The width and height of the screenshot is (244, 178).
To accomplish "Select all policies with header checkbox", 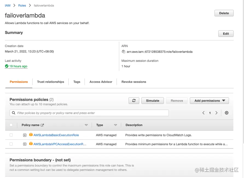I will [11, 125].
